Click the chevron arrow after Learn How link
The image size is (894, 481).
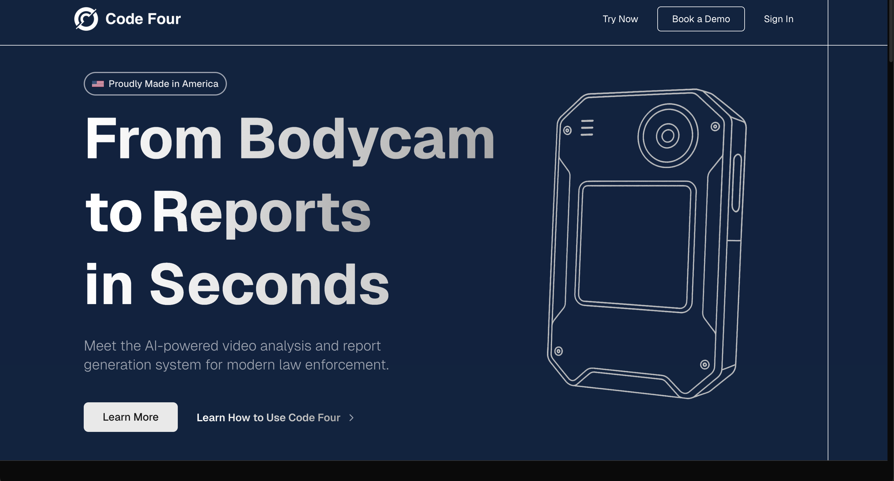[351, 417]
